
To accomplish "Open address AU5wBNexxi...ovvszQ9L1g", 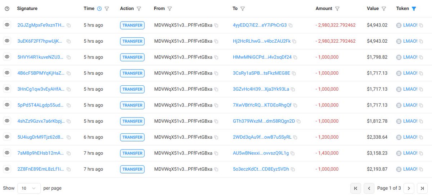I will [261, 153].
